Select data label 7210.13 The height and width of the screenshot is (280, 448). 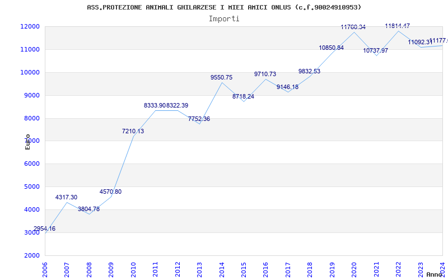(x=133, y=131)
